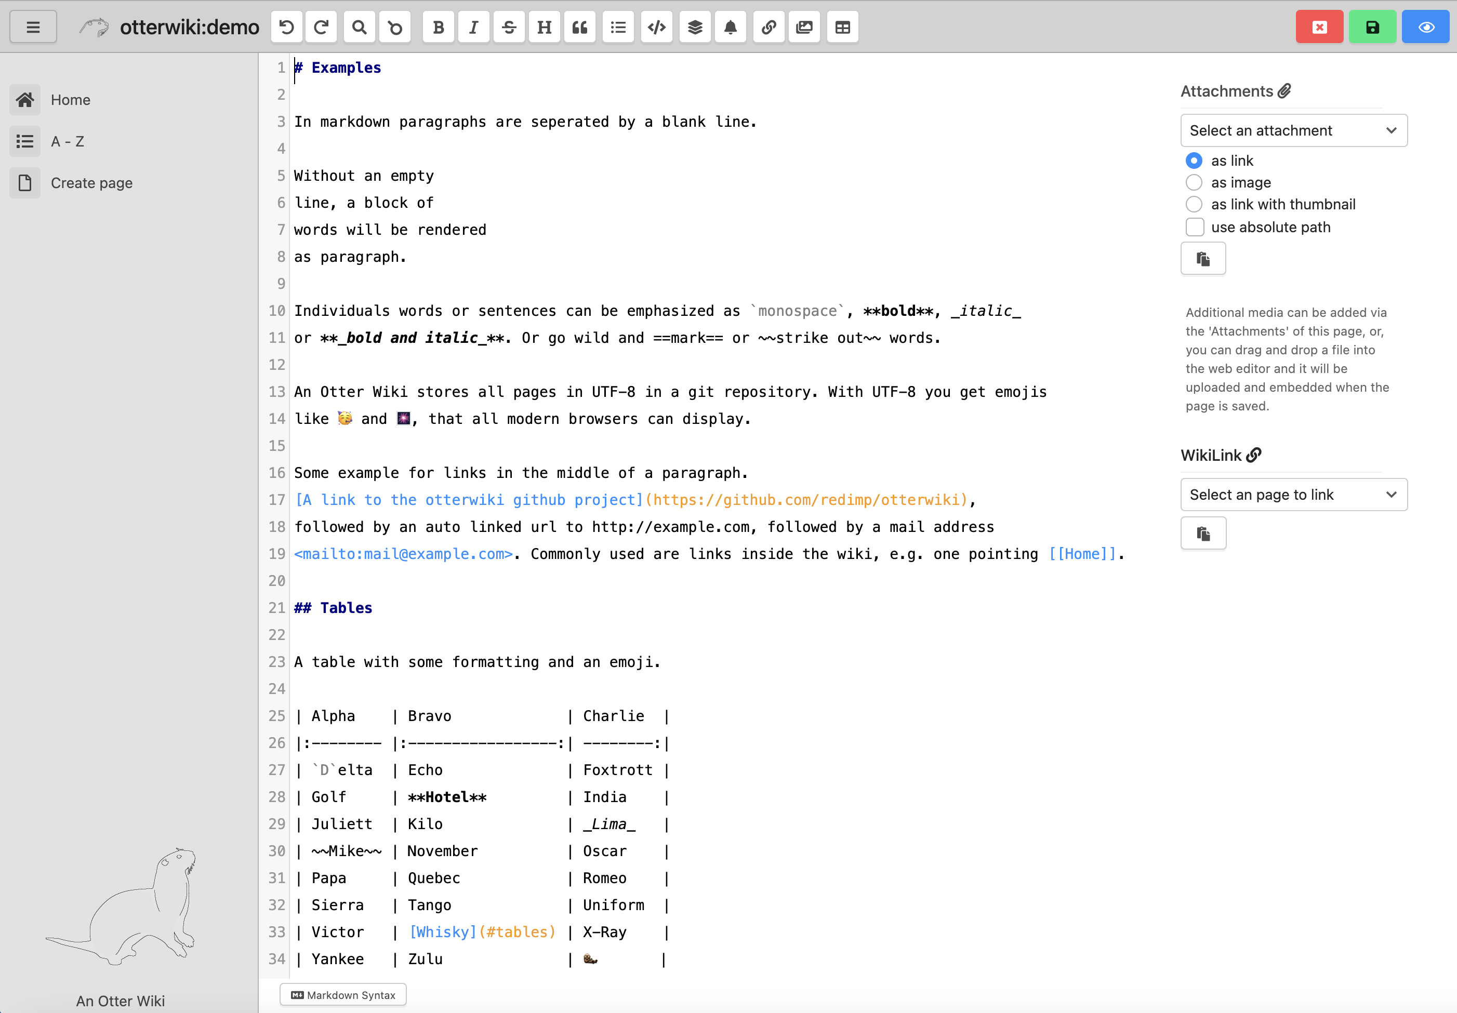Apply strikethrough formatting from toolbar
The width and height of the screenshot is (1457, 1013).
click(509, 28)
